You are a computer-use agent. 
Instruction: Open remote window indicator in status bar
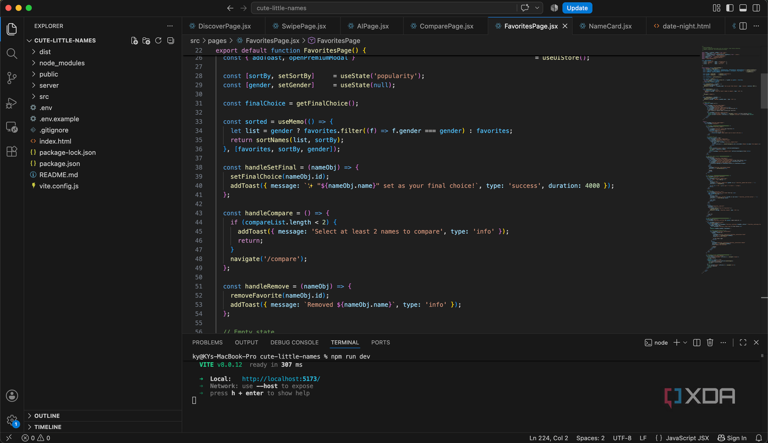[9, 438]
